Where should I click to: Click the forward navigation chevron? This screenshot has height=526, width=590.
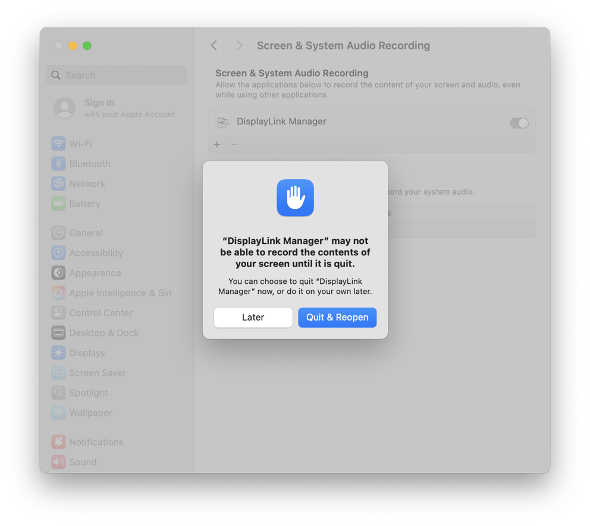(x=239, y=45)
